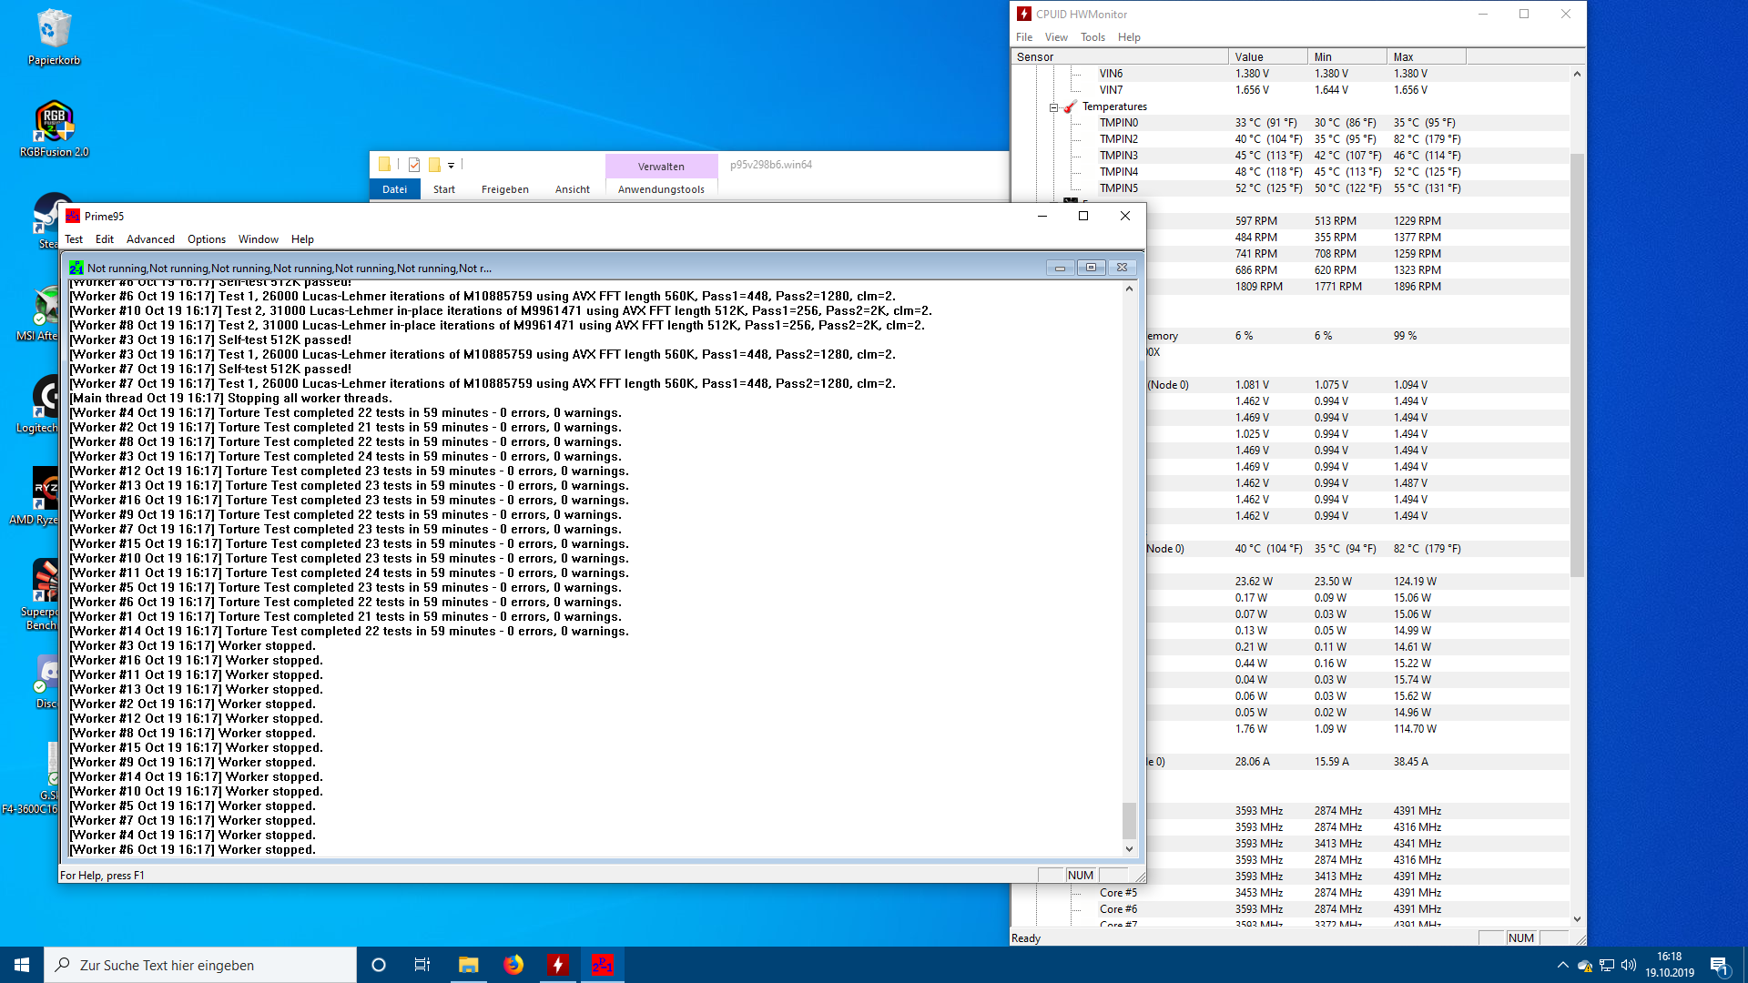Click the HWMonitor taskbar icon
Viewport: 1748px width, 983px height.
pyautogui.click(x=558, y=965)
